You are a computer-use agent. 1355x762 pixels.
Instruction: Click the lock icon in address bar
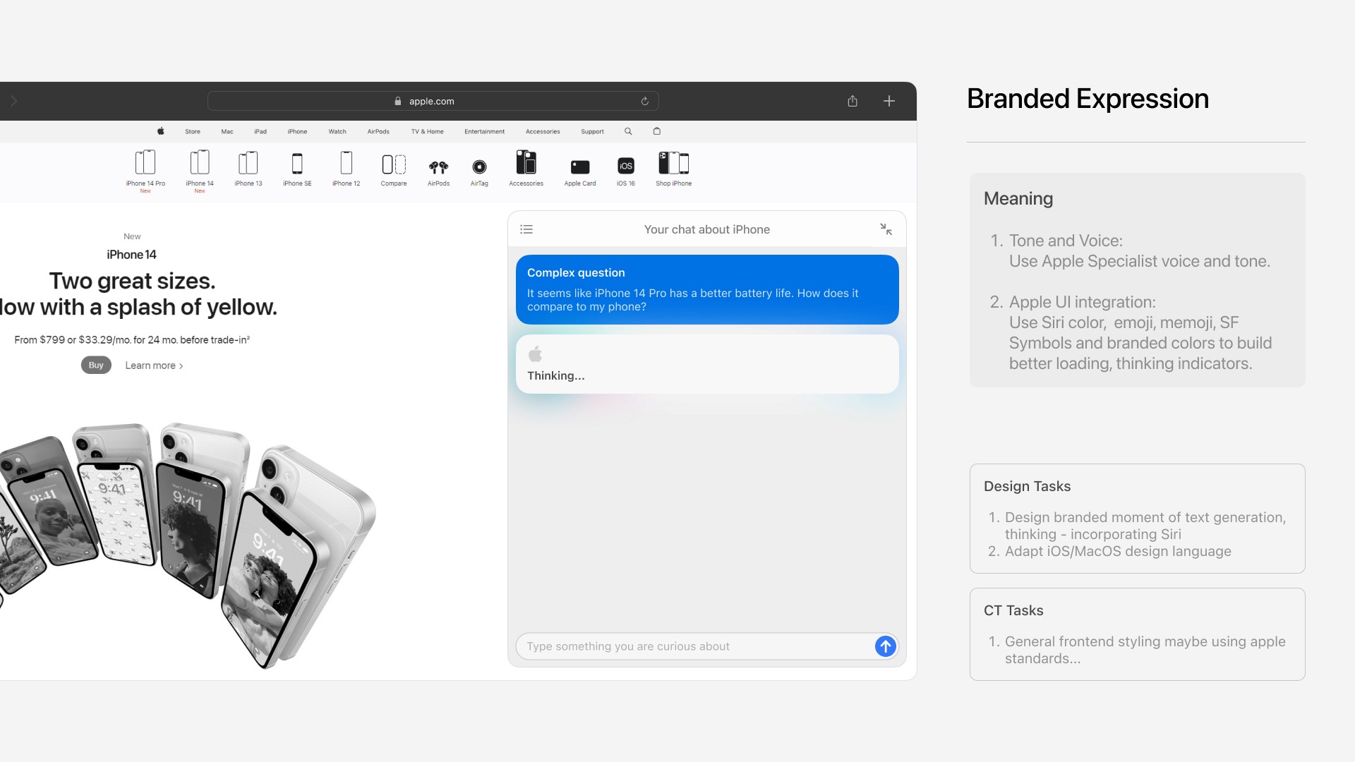(x=398, y=101)
